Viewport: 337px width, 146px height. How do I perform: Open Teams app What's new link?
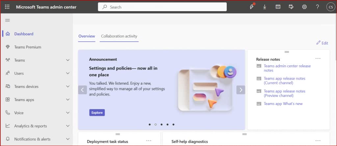tap(283, 104)
